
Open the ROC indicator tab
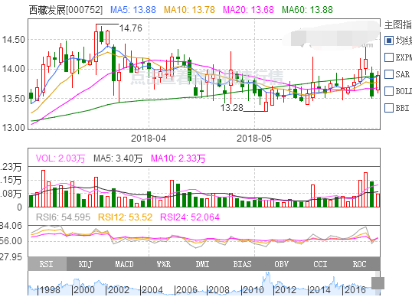click(359, 264)
